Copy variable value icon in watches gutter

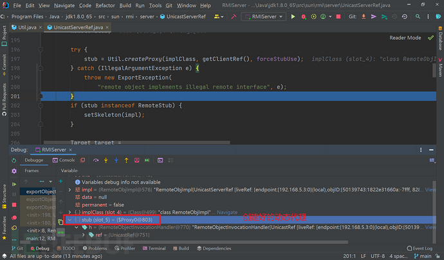click(x=60, y=222)
